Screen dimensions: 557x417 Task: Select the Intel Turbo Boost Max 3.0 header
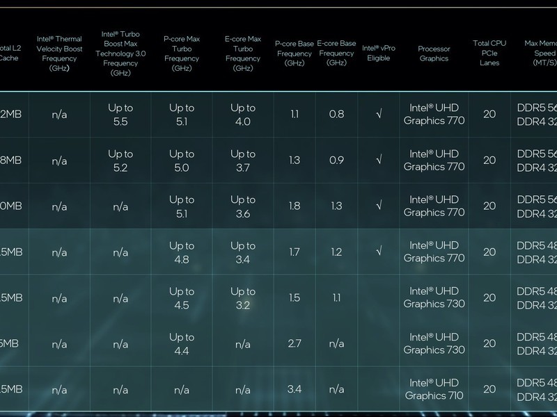click(120, 54)
